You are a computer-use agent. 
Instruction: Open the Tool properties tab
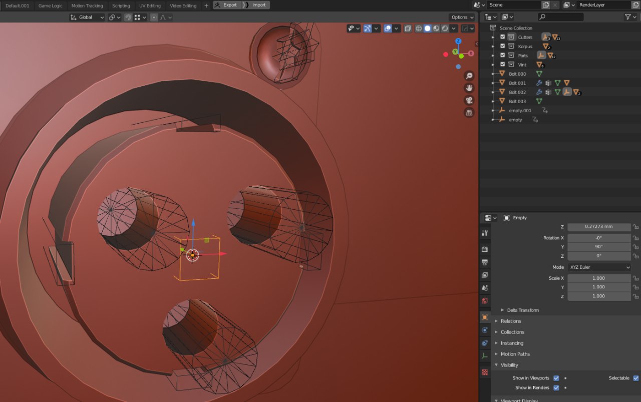[x=484, y=233]
